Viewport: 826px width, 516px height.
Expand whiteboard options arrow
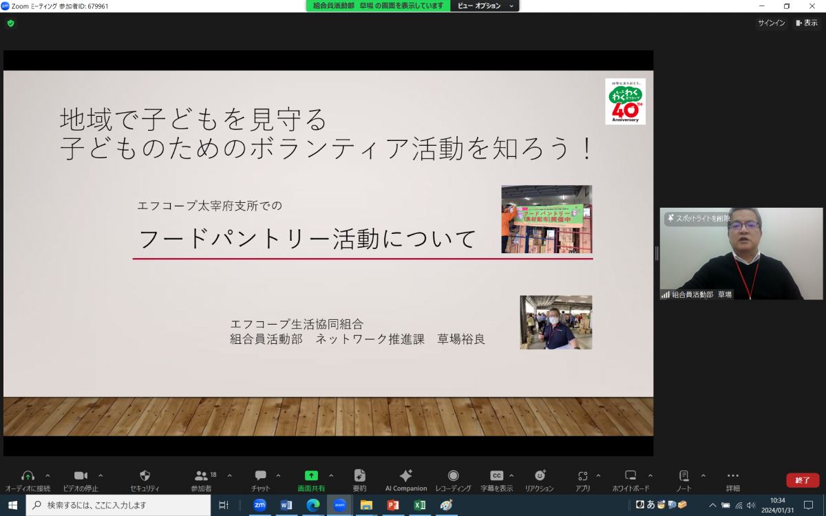650,475
